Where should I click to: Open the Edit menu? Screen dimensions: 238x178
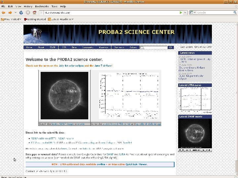coord(10,6)
